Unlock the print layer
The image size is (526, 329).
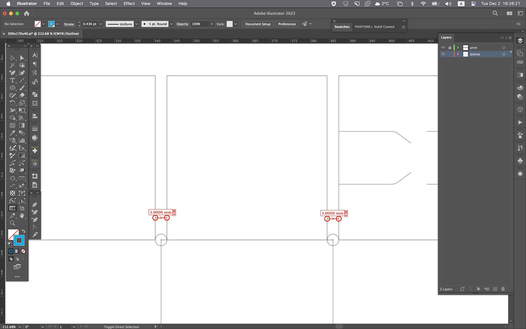pos(450,47)
